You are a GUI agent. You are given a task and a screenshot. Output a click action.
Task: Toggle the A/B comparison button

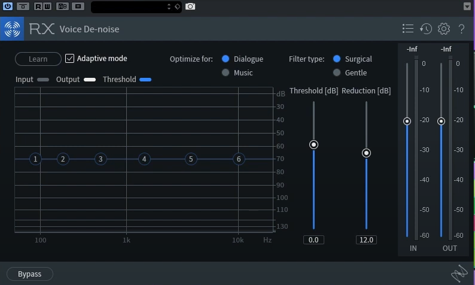pos(62,6)
